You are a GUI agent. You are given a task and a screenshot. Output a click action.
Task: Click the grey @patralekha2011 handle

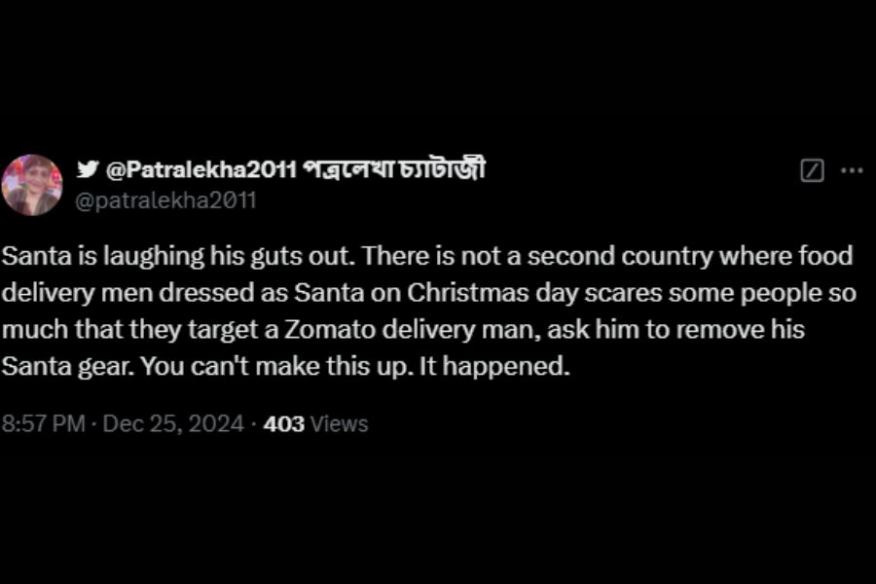(x=165, y=201)
